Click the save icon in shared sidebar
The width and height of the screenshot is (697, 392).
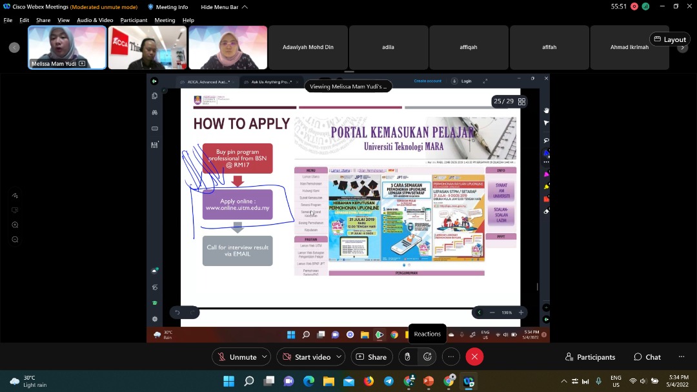point(155,145)
